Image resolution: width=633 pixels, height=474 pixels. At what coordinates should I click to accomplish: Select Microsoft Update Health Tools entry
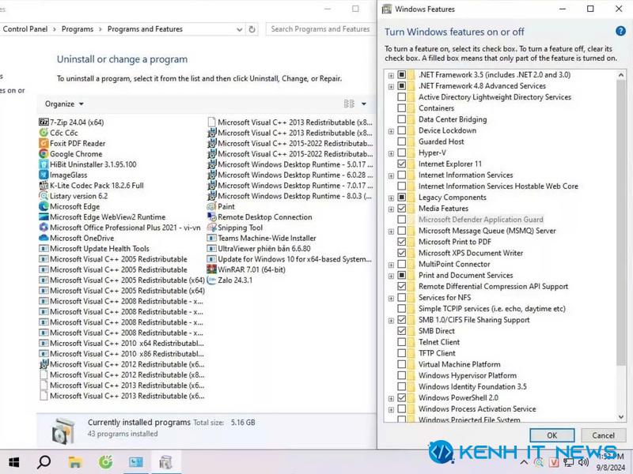point(94,248)
